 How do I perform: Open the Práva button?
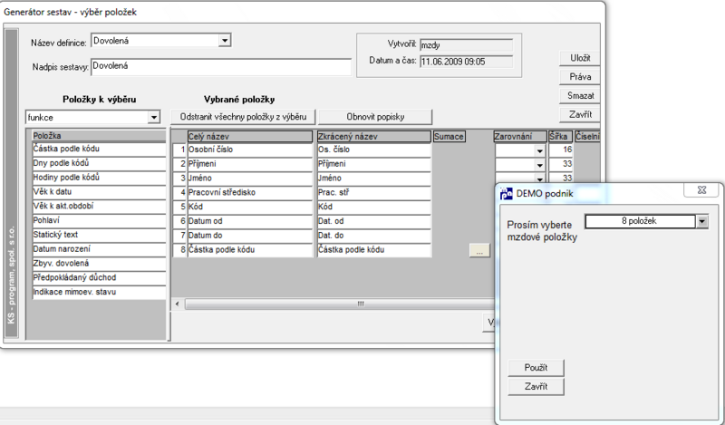(x=579, y=77)
